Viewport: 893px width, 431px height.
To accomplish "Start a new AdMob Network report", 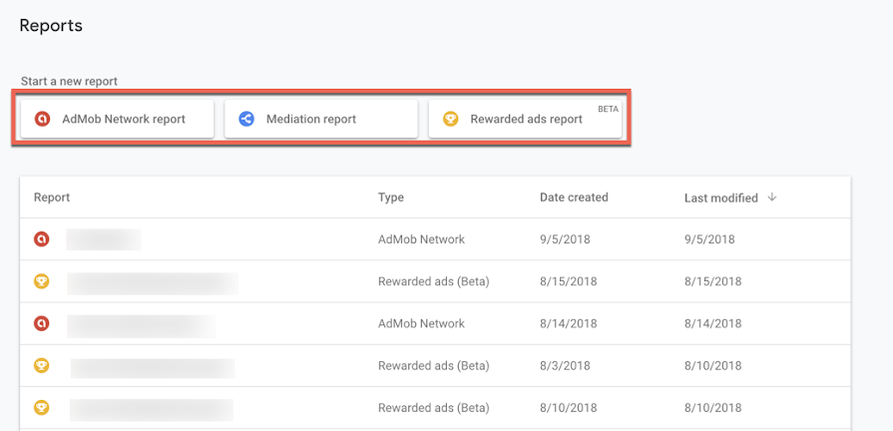I will (x=118, y=119).
